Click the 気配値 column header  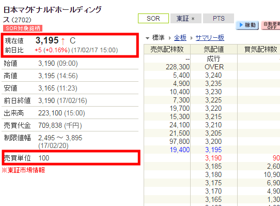pyautogui.click(x=214, y=49)
